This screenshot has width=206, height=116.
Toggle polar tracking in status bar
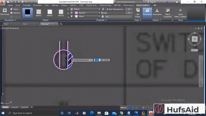(143, 108)
